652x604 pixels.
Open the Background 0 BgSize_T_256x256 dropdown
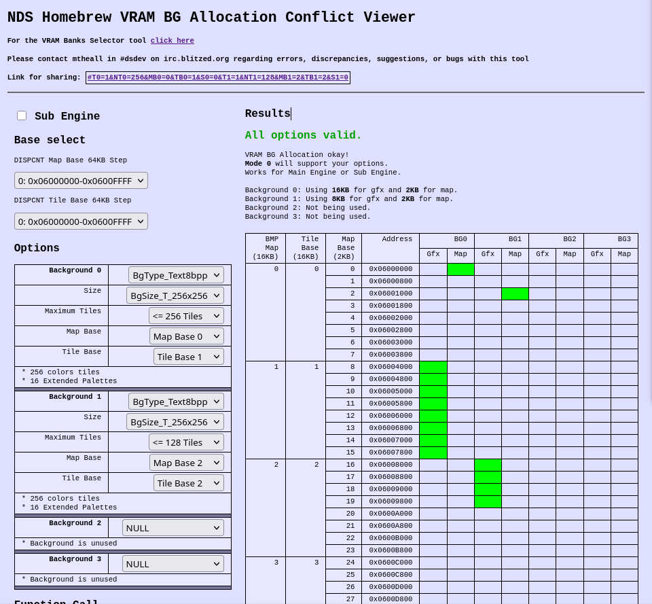coord(175,295)
